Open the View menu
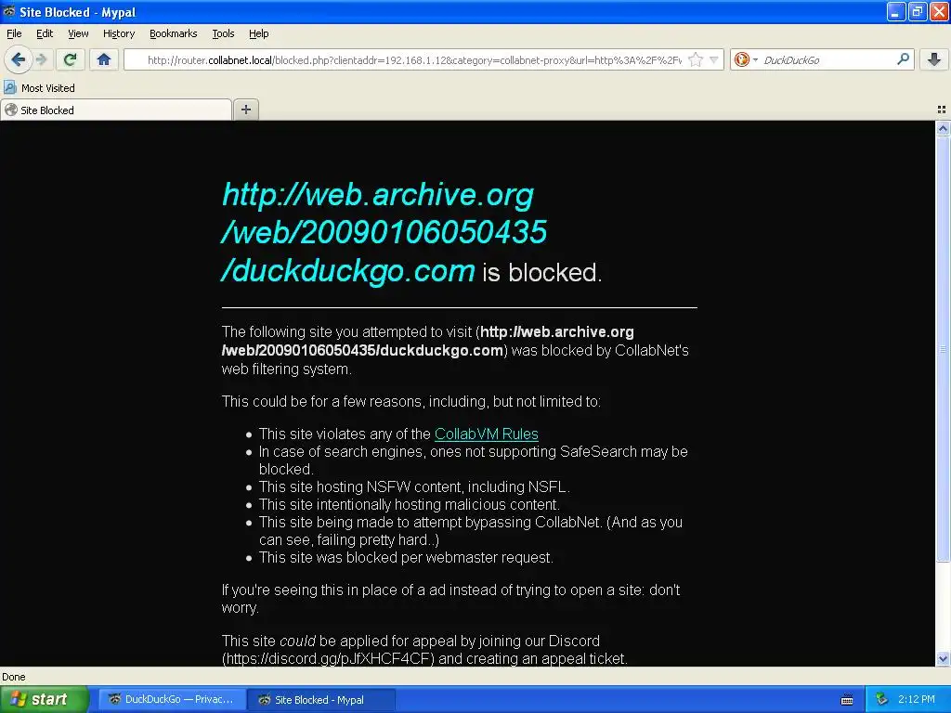 [x=78, y=33]
